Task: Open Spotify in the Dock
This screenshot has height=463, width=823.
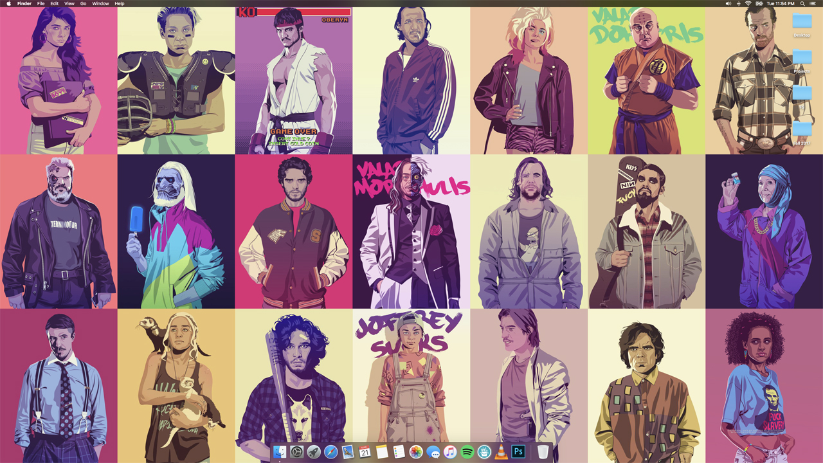Action: [x=467, y=452]
